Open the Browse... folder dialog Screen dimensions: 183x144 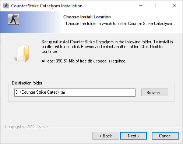pos(155,93)
